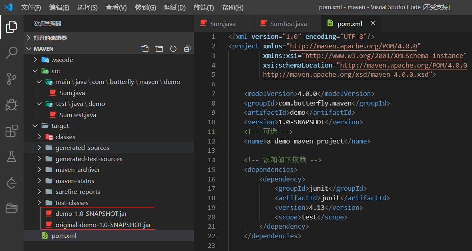Screen dimensions: 472x251
Task: Click the New File icon in explorer
Action: [145, 49]
